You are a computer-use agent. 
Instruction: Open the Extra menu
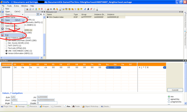[x=16, y=6]
